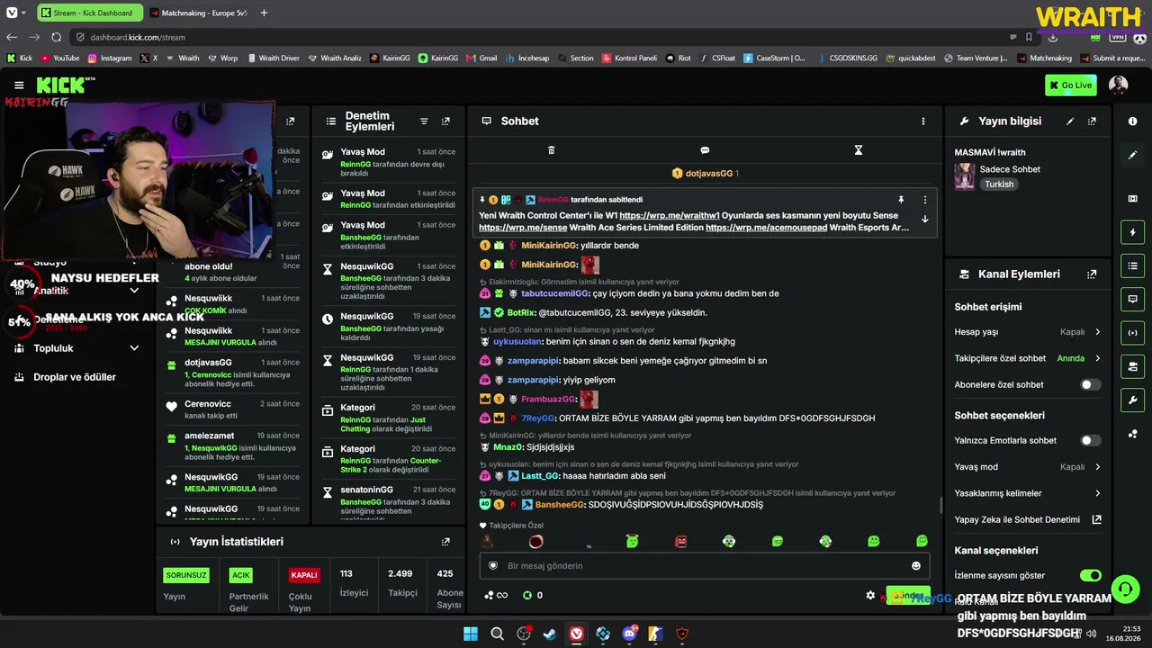The image size is (1152, 648).
Task: Expand the Analitik sidebar section
Action: point(134,291)
